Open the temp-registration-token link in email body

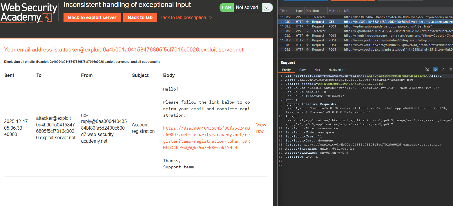pyautogui.click(x=206, y=138)
